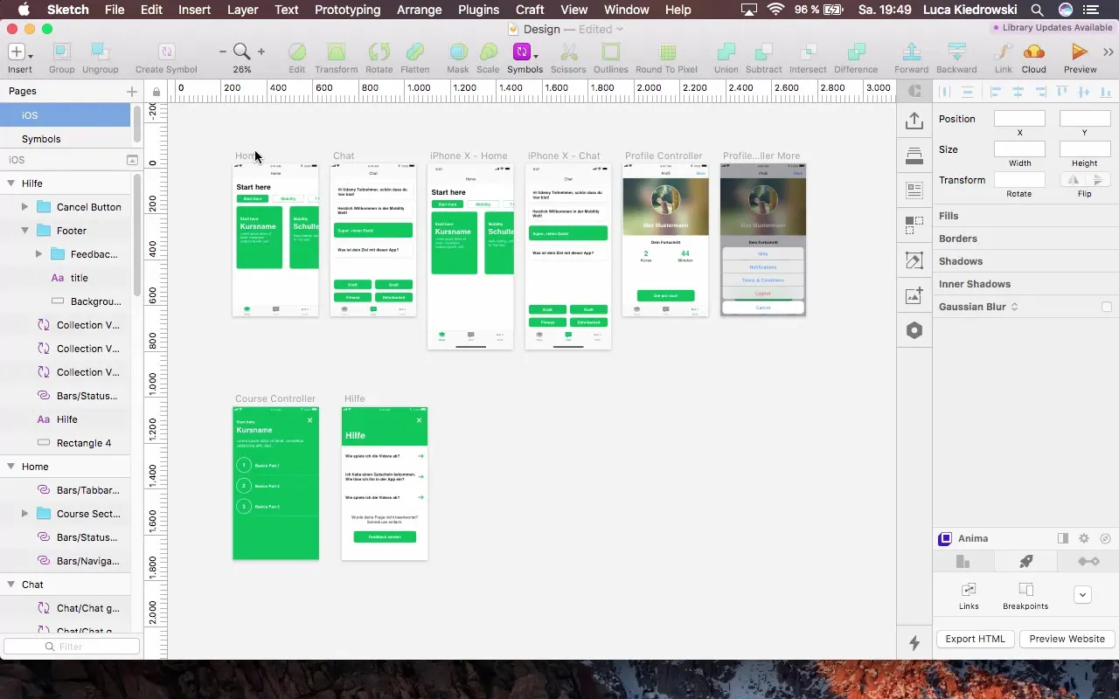This screenshot has height=699, width=1119.
Task: Open the Anima more options dropdown
Action: [x=1082, y=594]
